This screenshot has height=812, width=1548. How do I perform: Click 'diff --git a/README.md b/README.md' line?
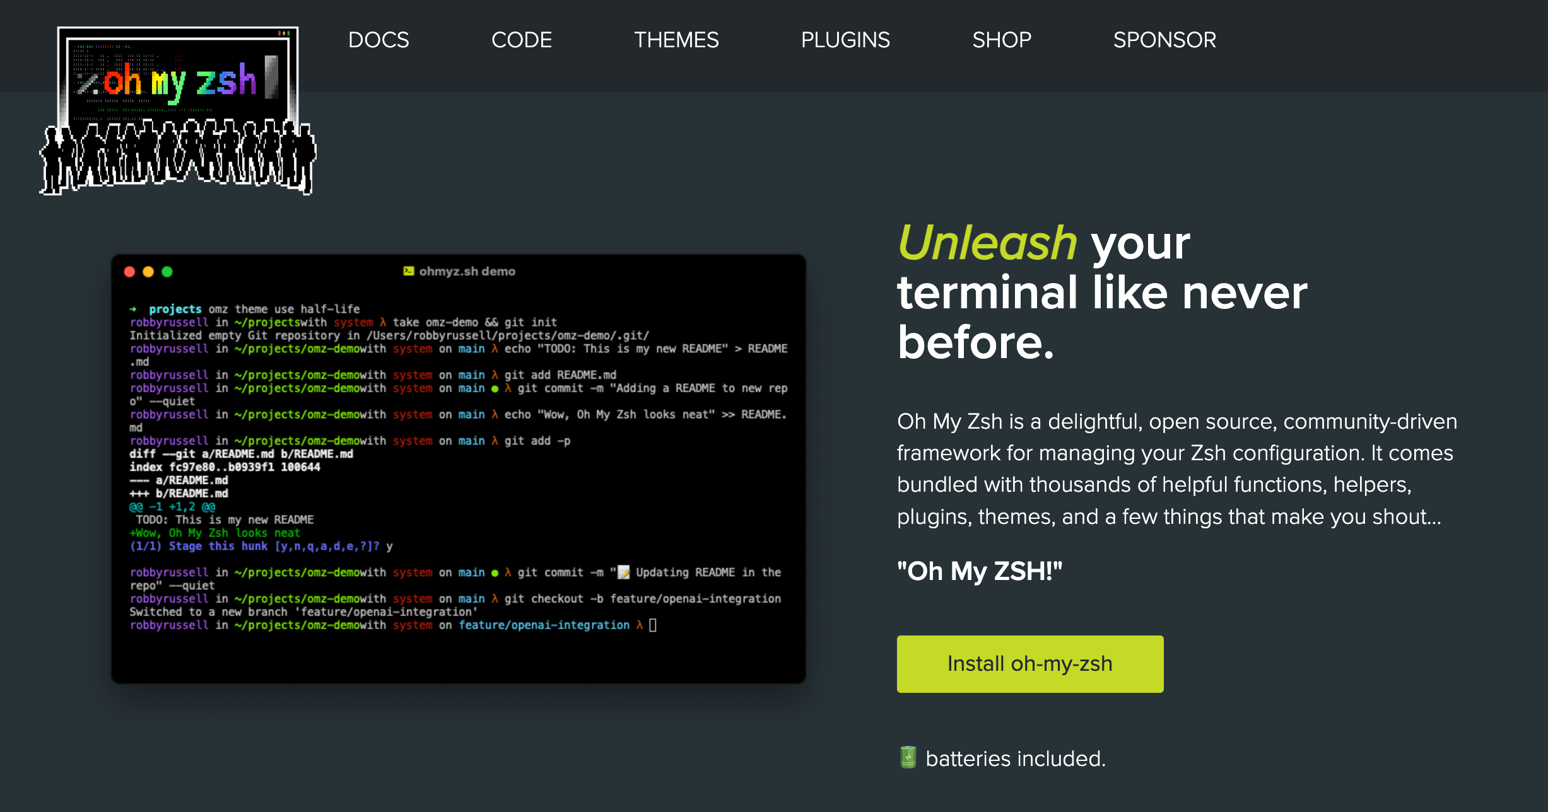241,454
